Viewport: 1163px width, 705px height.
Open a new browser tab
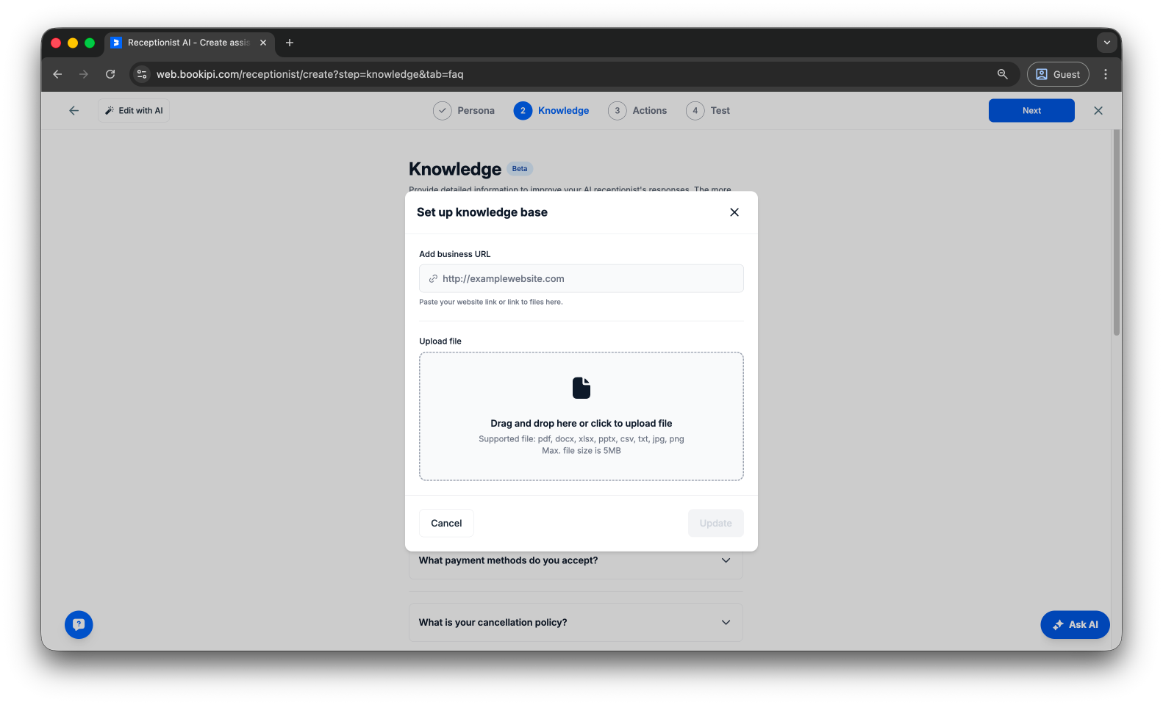(x=290, y=43)
